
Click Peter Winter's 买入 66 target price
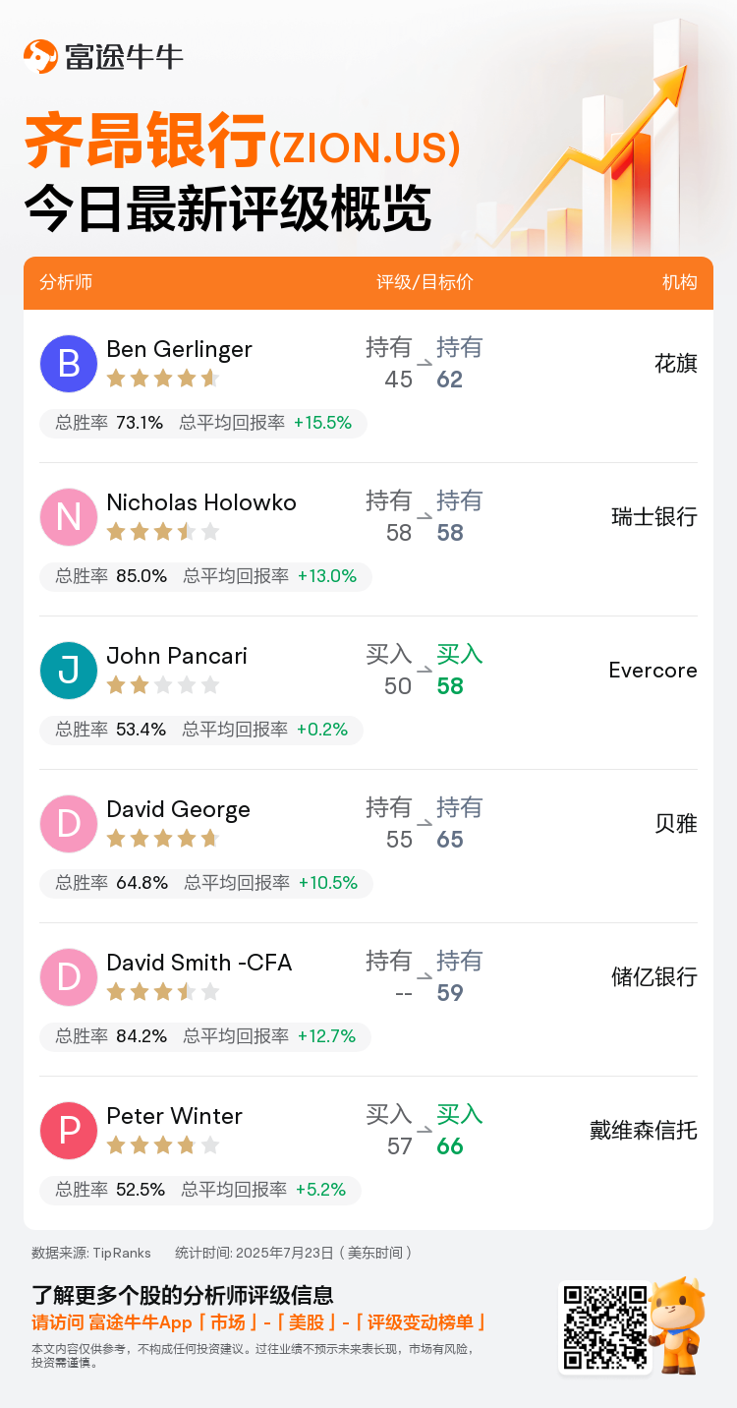tap(459, 1131)
